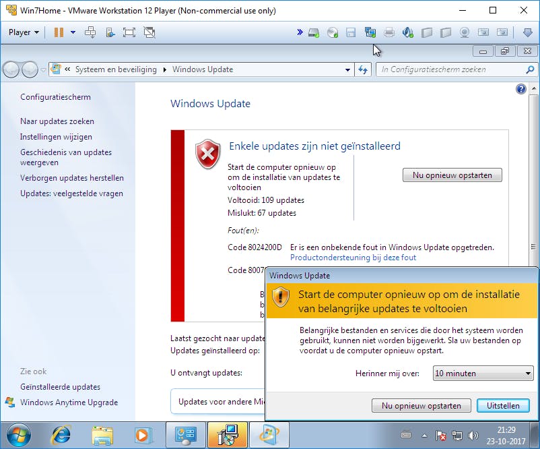The height and width of the screenshot is (449, 540).
Task: Go back in Control Panel navigation
Action: pos(11,69)
